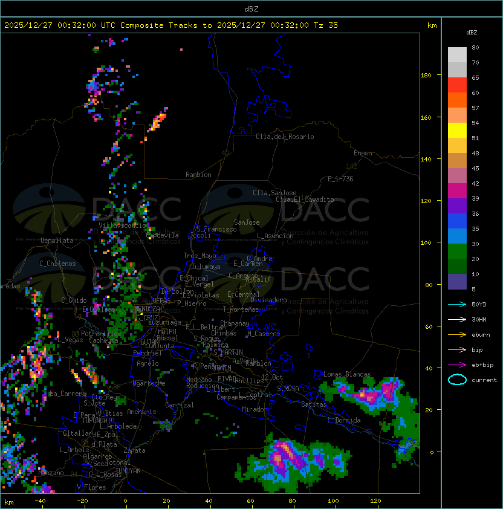The height and width of the screenshot is (509, 503).
Task: Click the Clla.El_Cavadito place label
Action: point(305,199)
